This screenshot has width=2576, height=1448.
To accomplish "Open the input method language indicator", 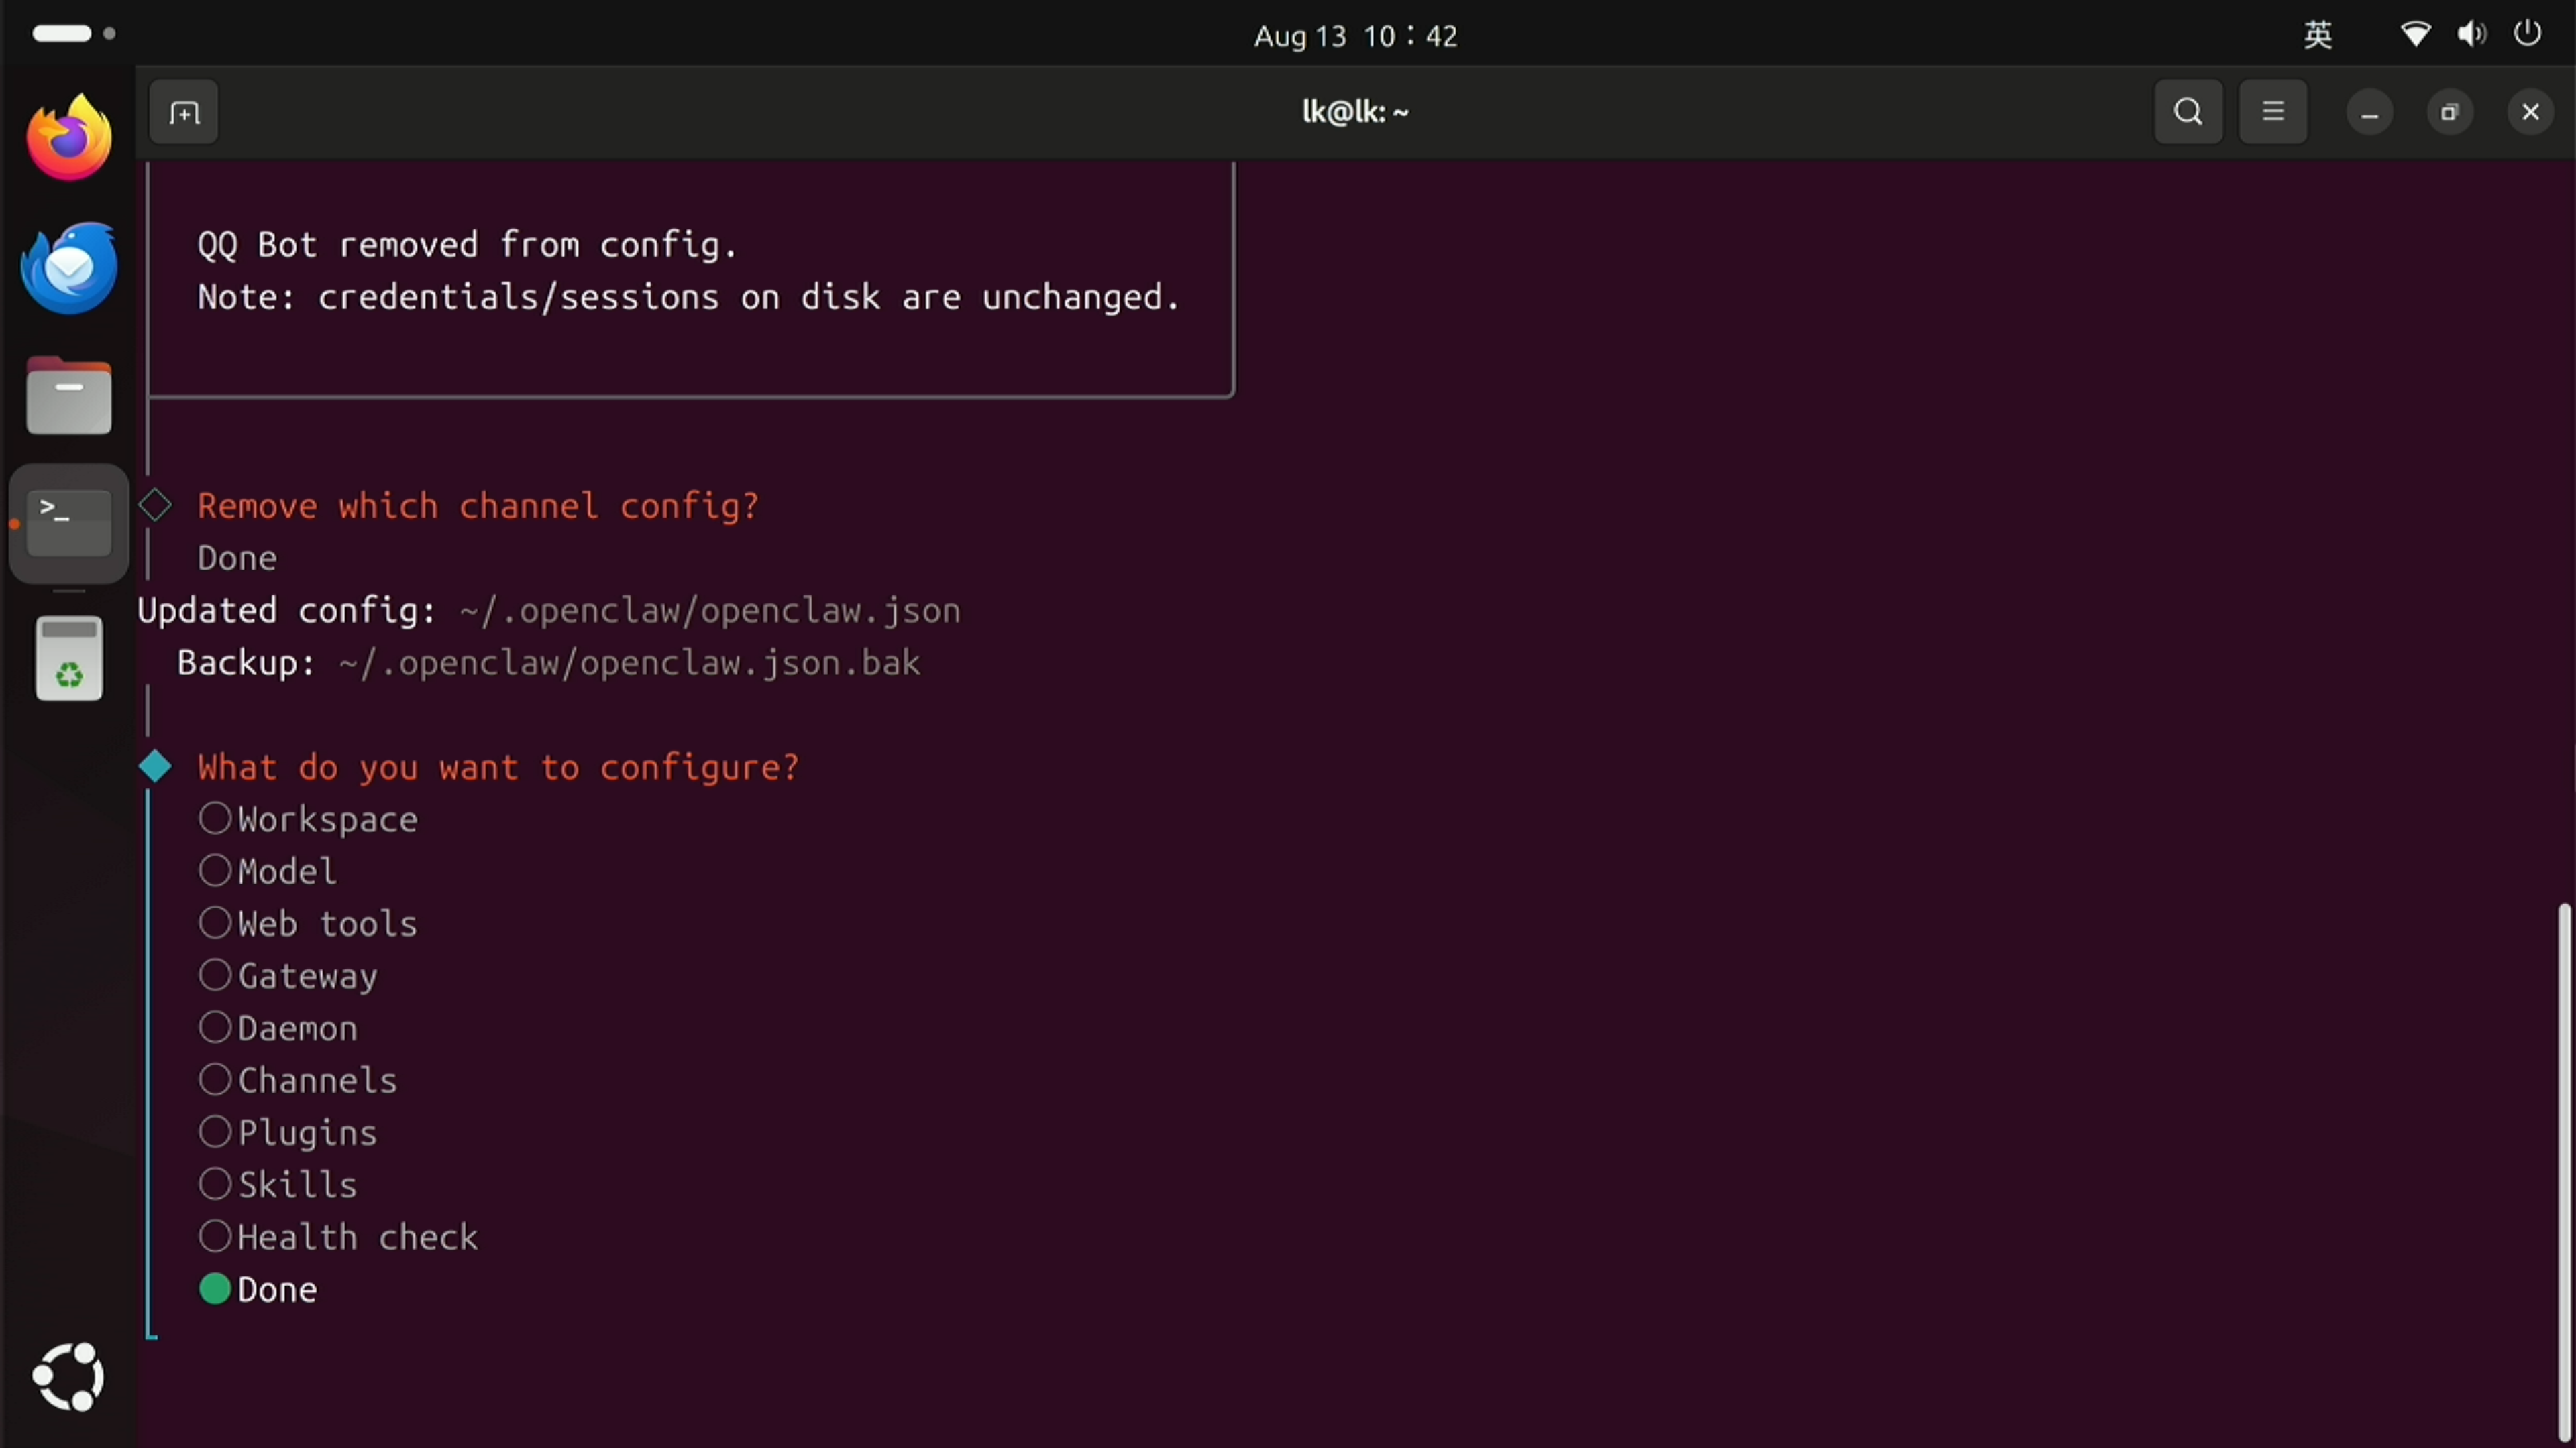I will click(2319, 35).
